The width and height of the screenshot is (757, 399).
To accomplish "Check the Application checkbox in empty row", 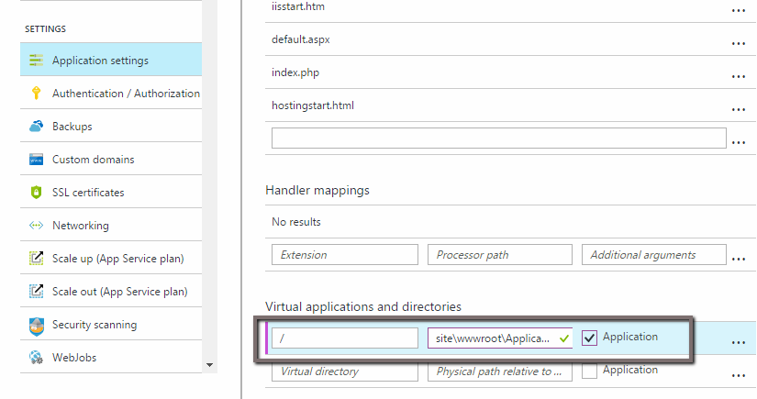I will coord(590,371).
